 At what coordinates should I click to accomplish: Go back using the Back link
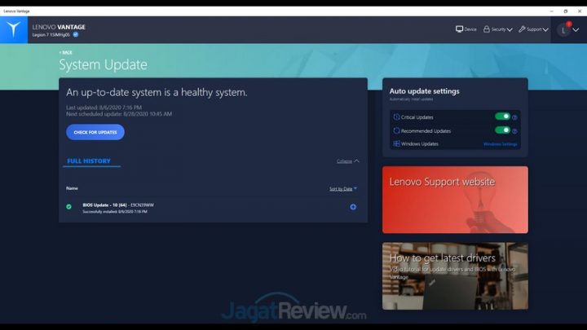pos(65,52)
